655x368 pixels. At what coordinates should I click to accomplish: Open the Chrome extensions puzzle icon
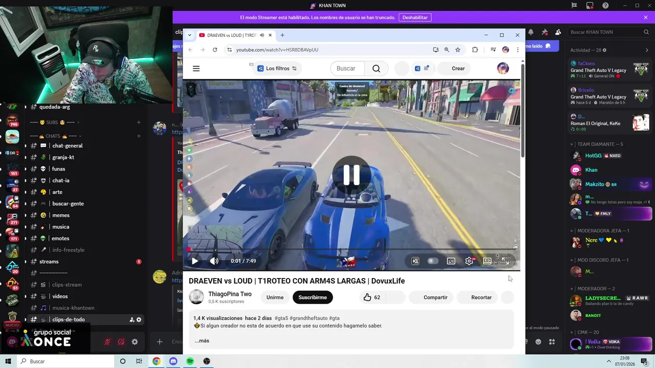pyautogui.click(x=475, y=50)
